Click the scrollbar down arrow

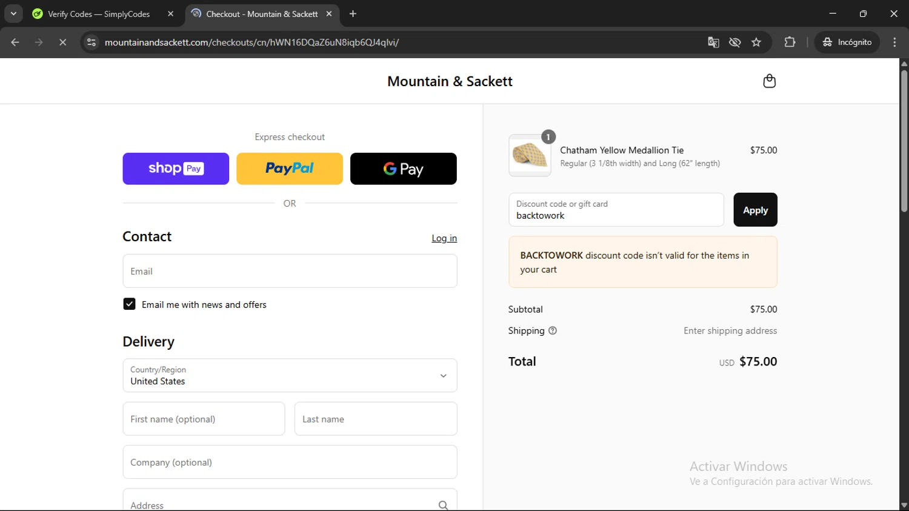(x=904, y=506)
